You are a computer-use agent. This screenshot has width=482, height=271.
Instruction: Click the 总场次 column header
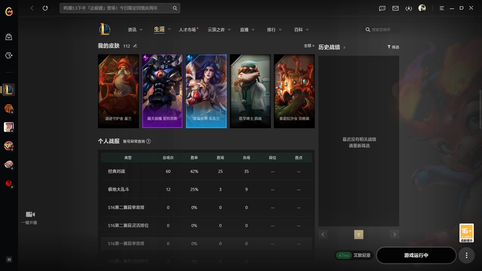point(168,157)
